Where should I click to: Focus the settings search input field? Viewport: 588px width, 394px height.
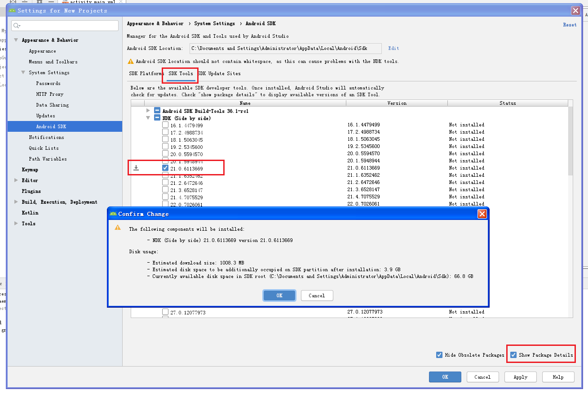(x=65, y=26)
